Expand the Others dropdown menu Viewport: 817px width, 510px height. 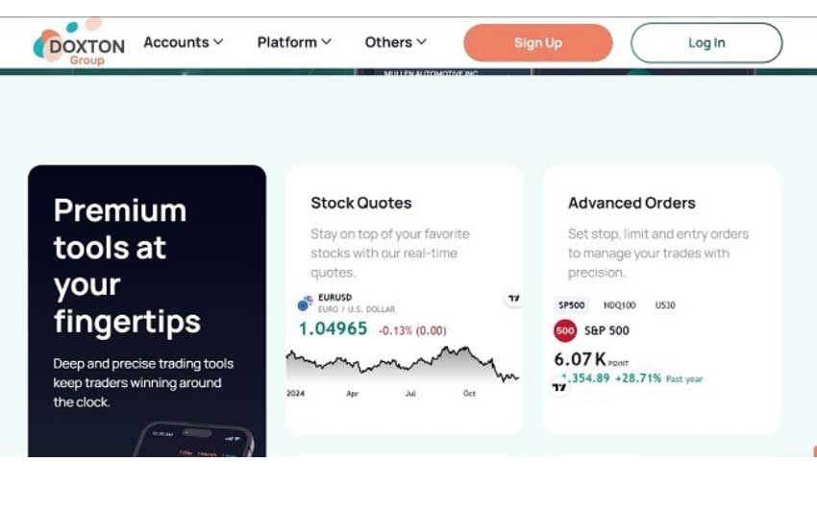click(x=395, y=42)
